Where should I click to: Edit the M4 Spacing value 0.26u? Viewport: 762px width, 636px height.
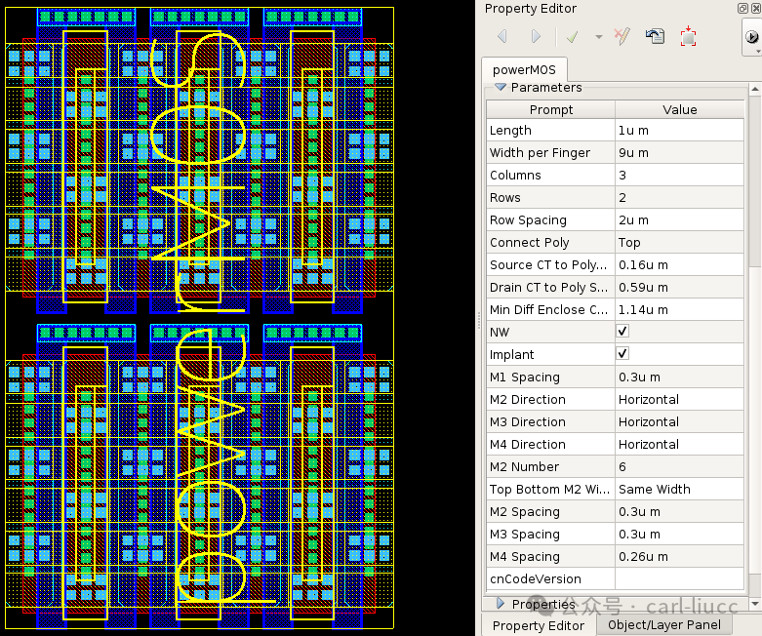click(679, 556)
